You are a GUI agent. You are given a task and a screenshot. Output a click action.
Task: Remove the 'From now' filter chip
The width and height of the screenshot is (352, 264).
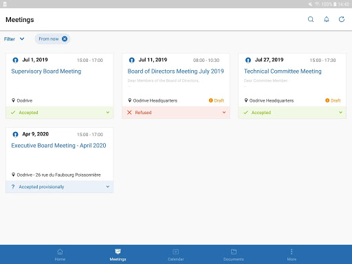pyautogui.click(x=65, y=38)
